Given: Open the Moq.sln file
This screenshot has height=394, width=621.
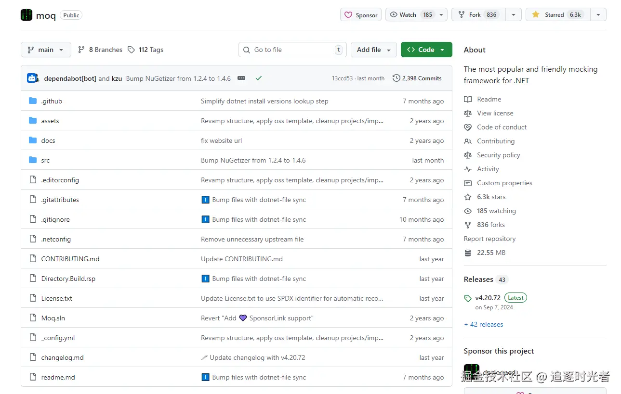Looking at the screenshot, I should [x=53, y=318].
